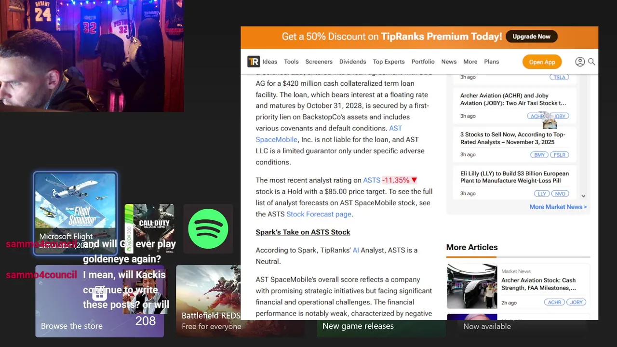617x347 pixels.
Task: Open the Dividends menu
Action: (352, 62)
